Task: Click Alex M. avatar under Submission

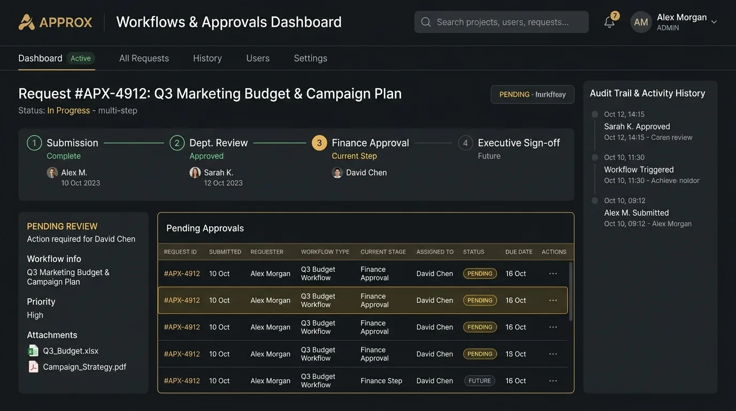Action: click(x=52, y=172)
